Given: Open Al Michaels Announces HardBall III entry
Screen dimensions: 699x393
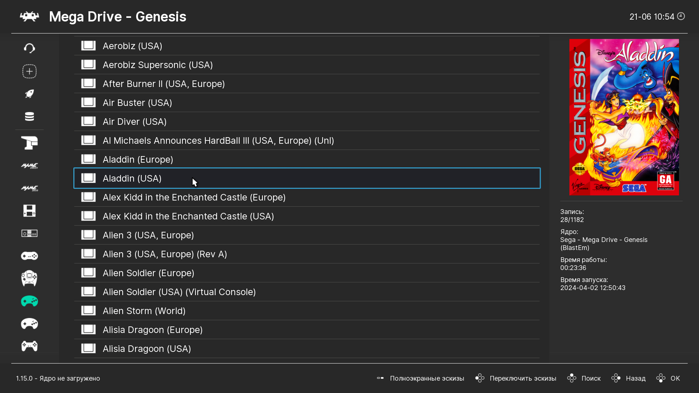Looking at the screenshot, I should pos(307,140).
